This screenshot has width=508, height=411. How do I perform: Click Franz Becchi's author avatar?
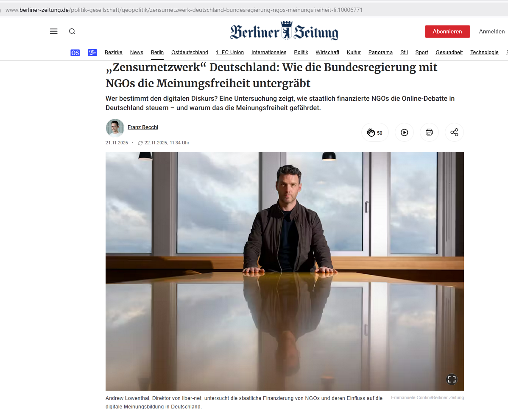tap(115, 128)
